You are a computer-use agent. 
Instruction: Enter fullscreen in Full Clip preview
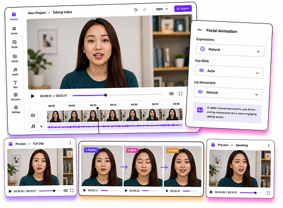pyautogui.click(x=72, y=191)
